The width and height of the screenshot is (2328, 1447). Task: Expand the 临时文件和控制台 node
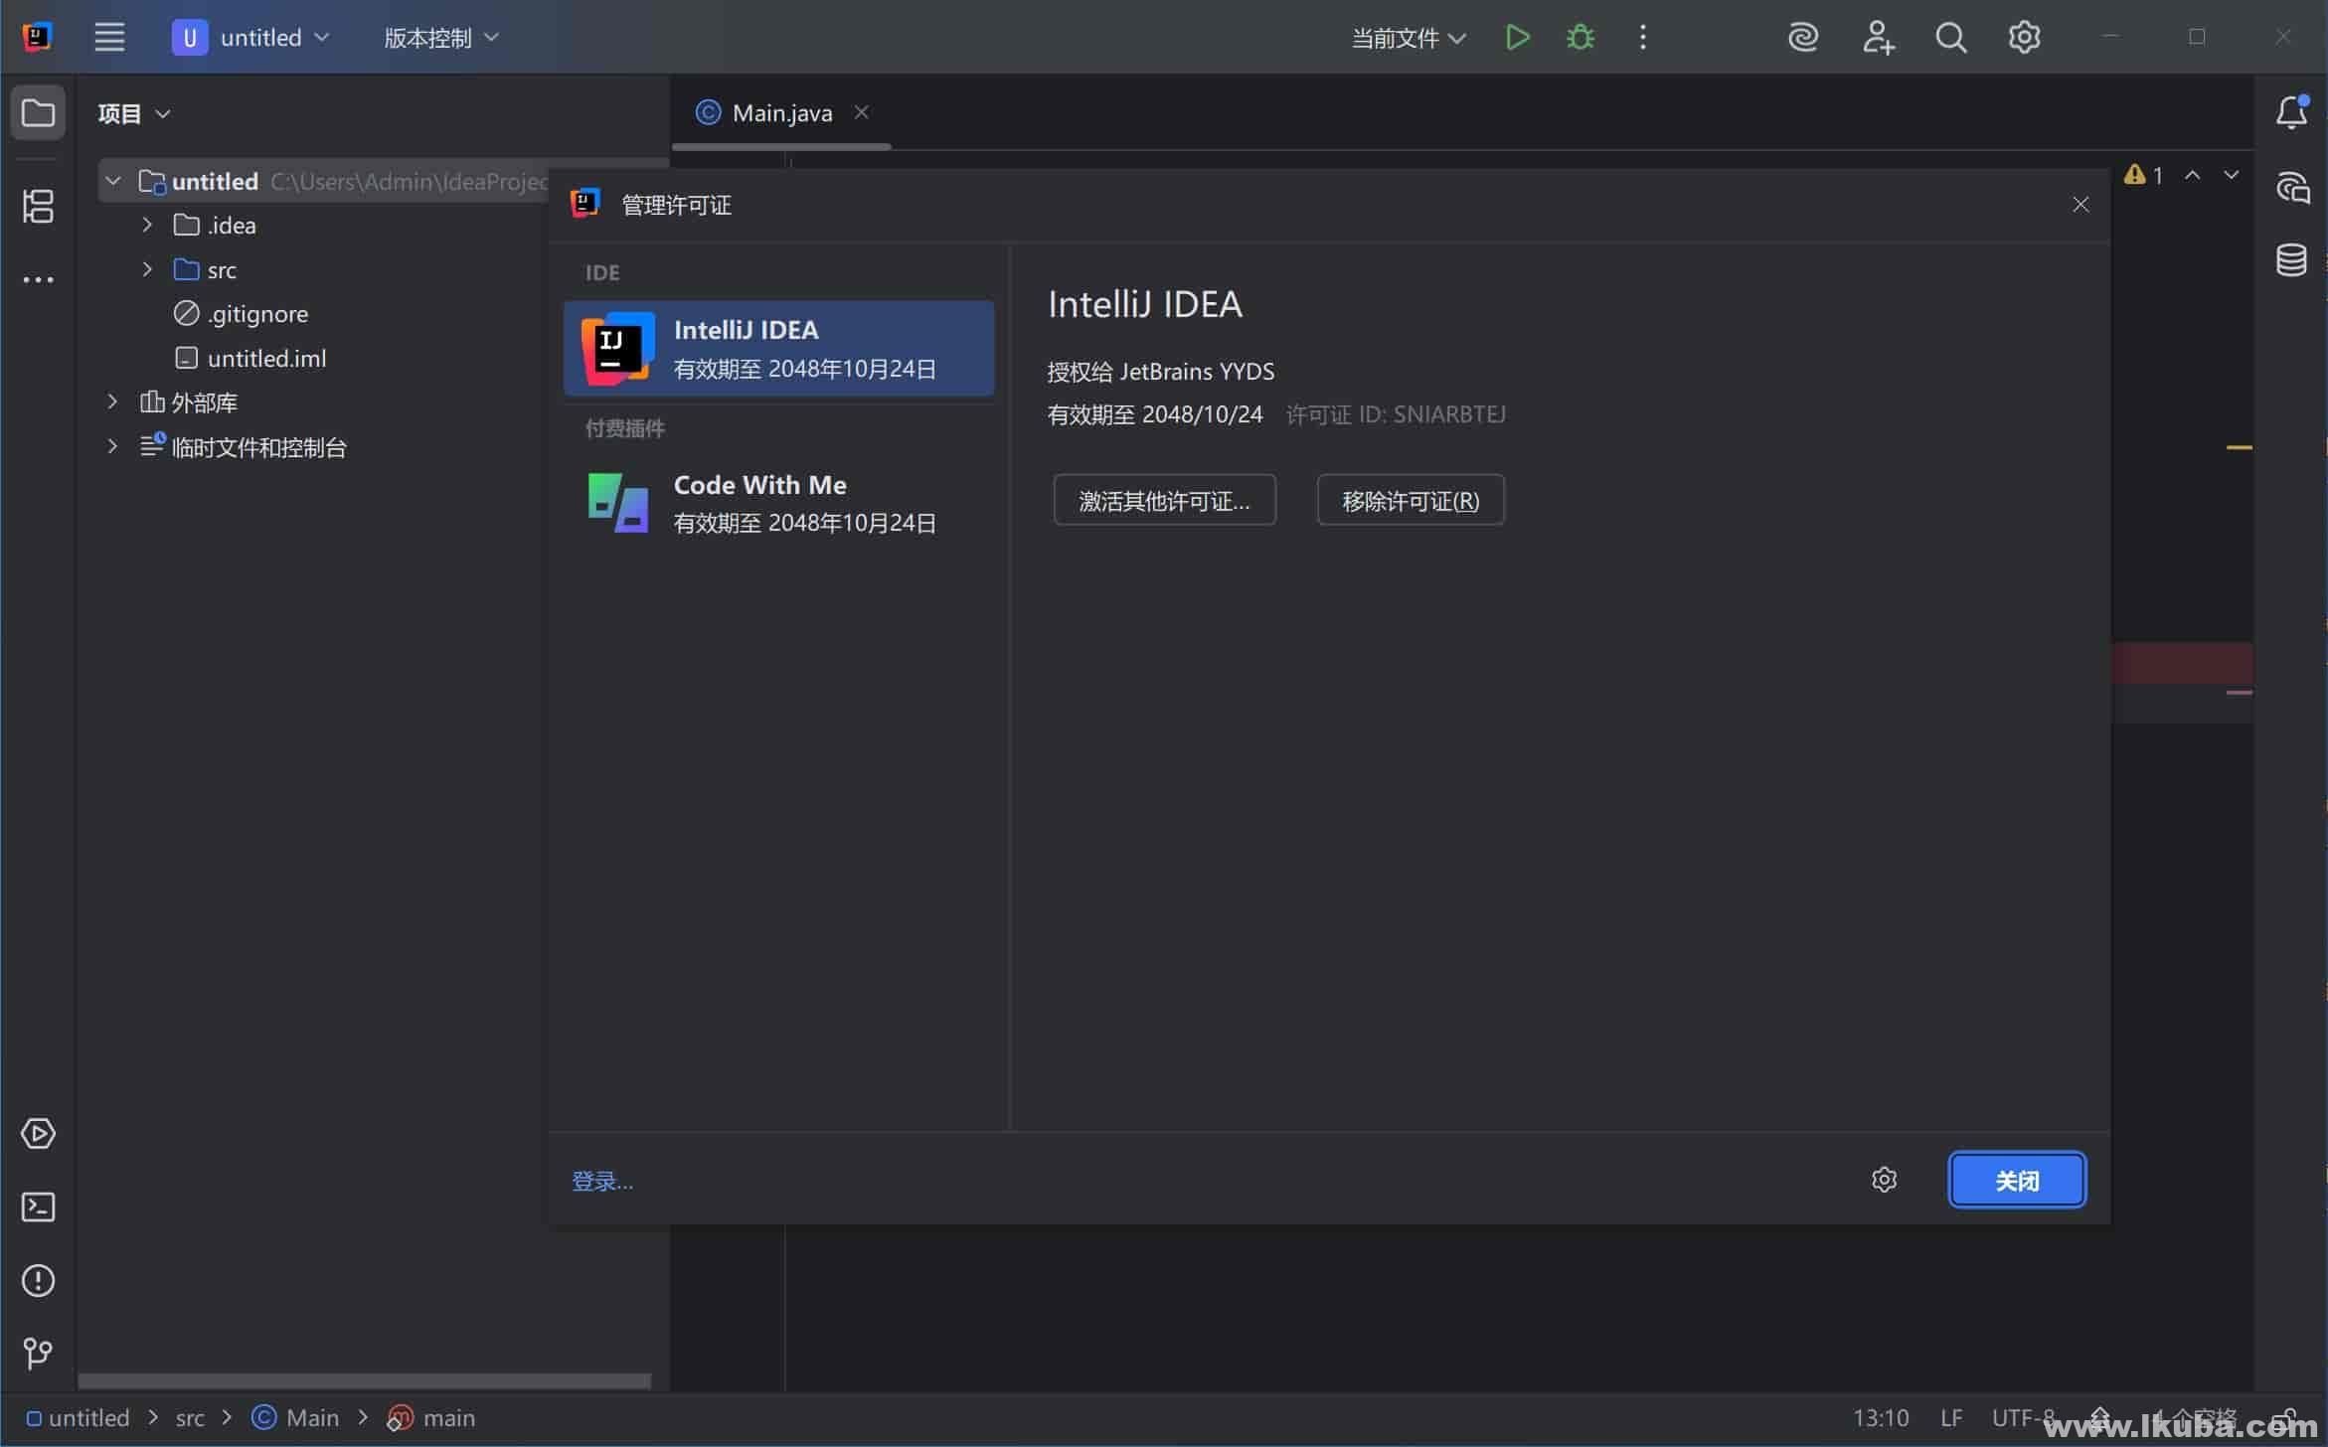[112, 446]
